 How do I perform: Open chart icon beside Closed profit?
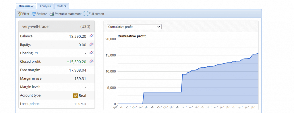[91, 61]
